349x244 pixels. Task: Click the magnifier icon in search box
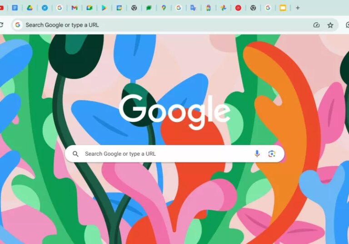coord(76,154)
